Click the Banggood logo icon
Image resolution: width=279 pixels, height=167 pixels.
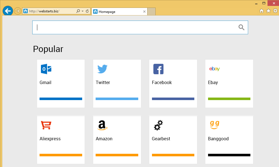coord(215,125)
